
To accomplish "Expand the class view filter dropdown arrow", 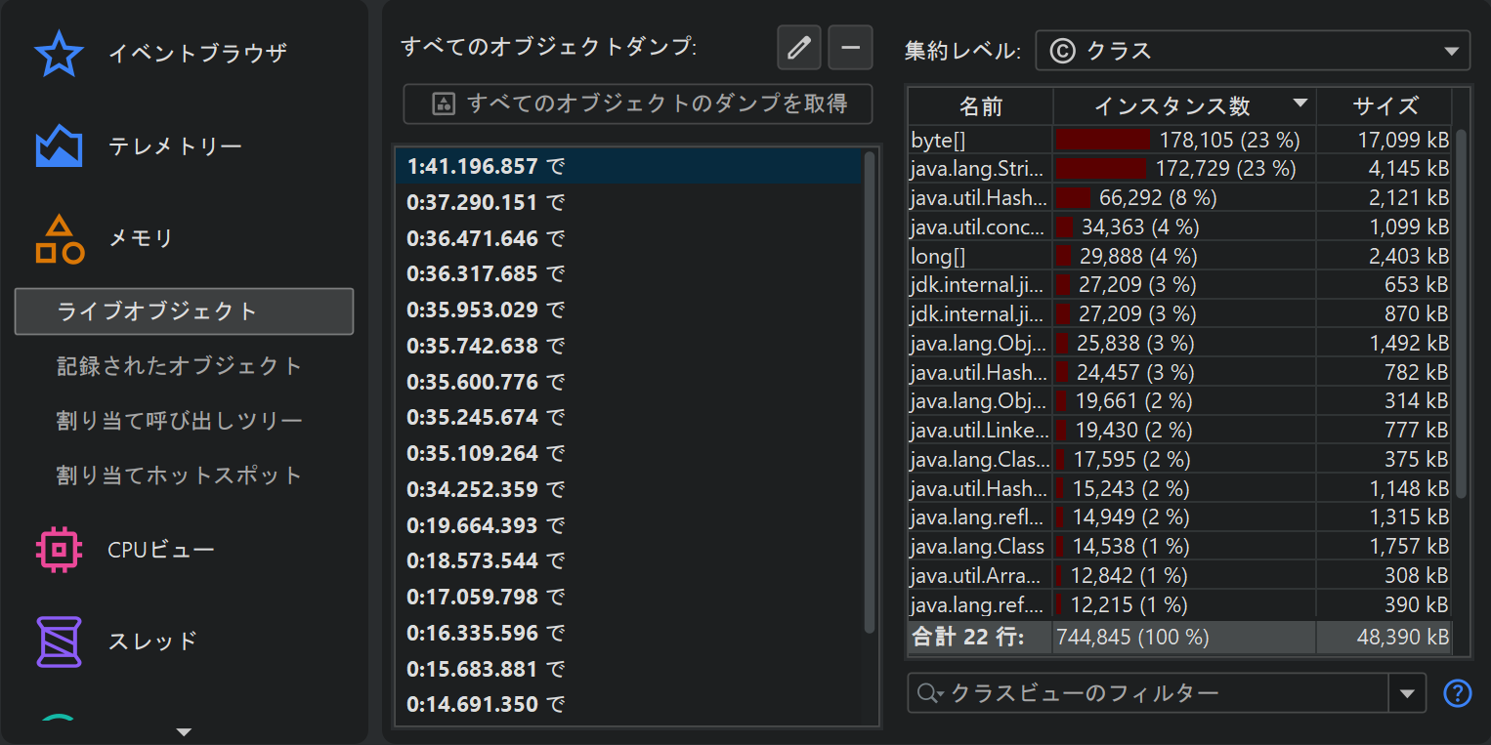I will click(1407, 693).
